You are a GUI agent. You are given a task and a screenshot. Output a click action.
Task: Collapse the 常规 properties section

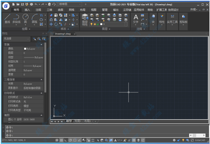click(41, 45)
